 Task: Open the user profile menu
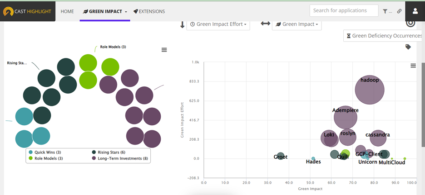(415, 11)
